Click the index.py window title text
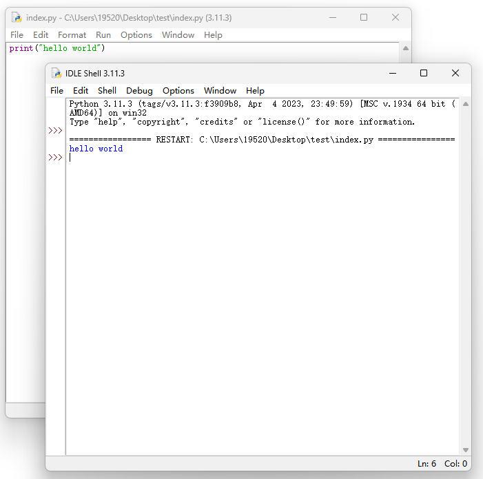 [x=129, y=18]
